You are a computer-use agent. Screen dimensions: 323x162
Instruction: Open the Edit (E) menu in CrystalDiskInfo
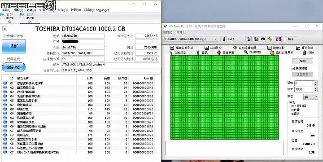18,10
